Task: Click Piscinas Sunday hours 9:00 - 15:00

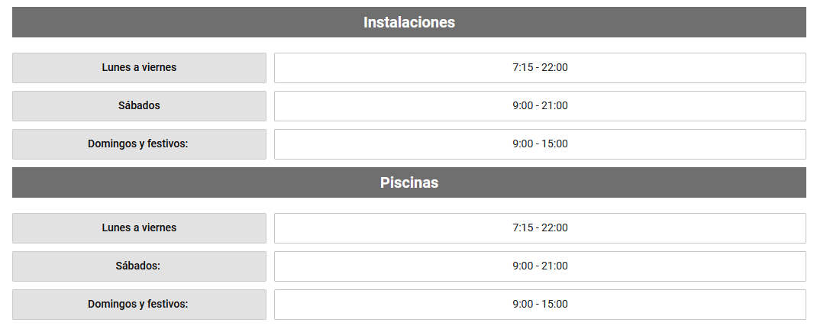Action: [541, 304]
